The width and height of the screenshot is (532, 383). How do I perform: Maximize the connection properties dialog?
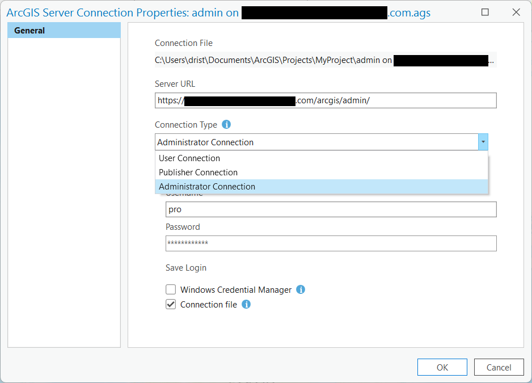coord(485,12)
